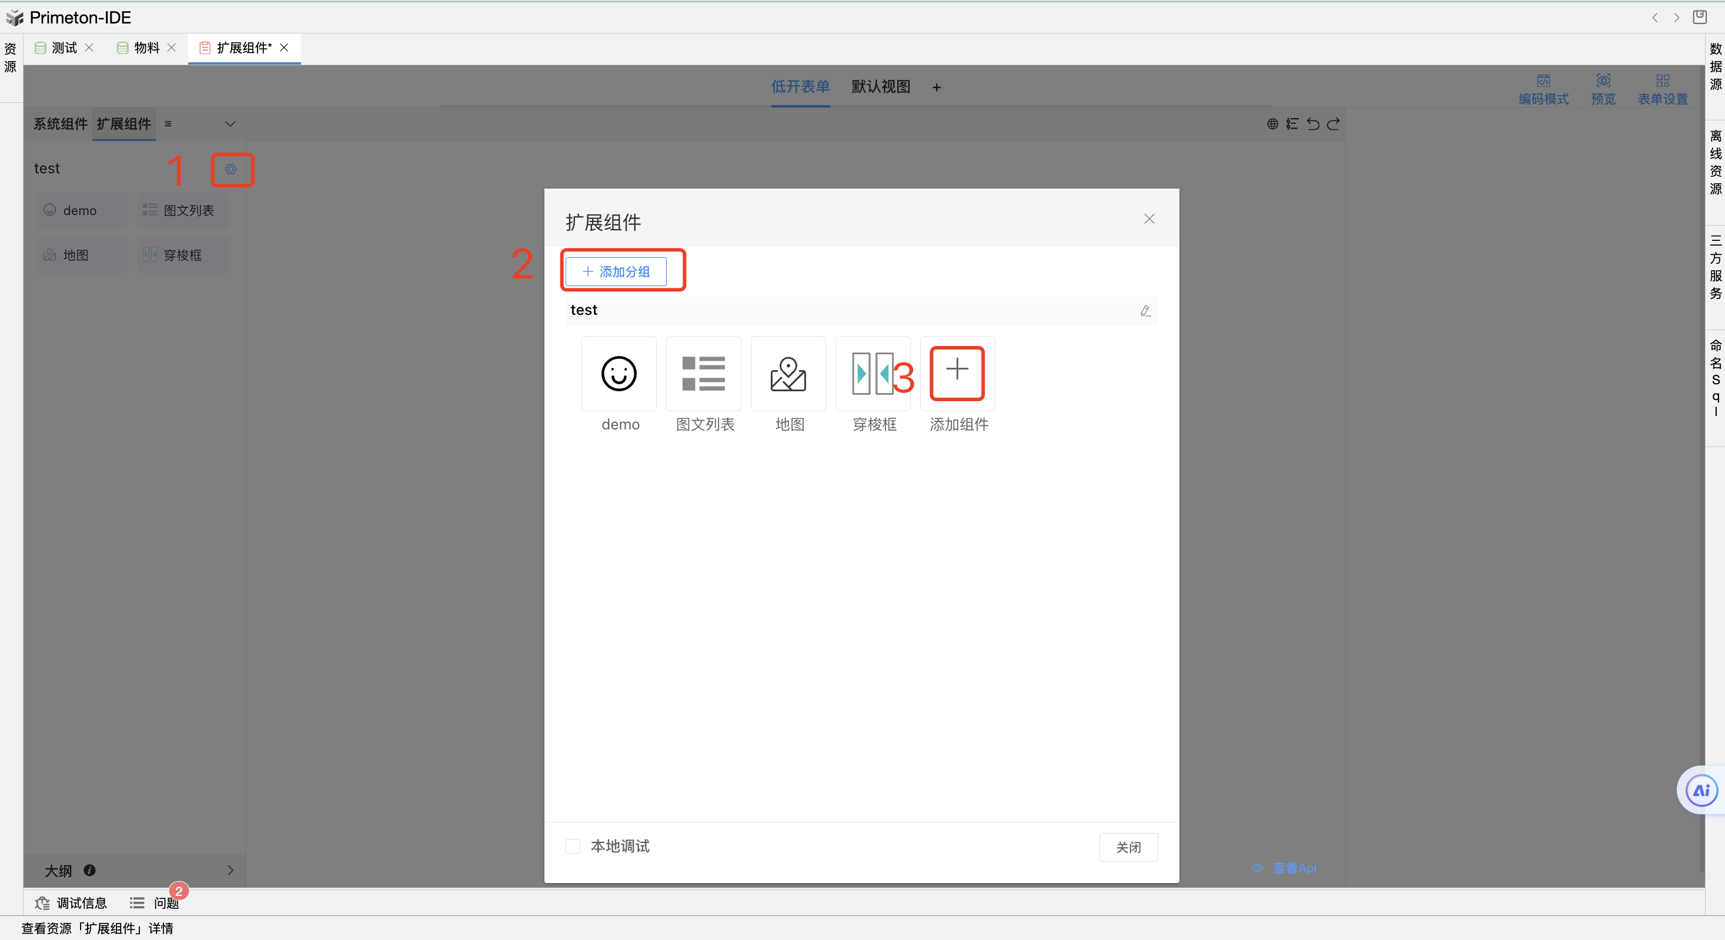Viewport: 1725px width, 940px height.
Task: Enable the 本地调试 checkbox
Action: point(573,847)
